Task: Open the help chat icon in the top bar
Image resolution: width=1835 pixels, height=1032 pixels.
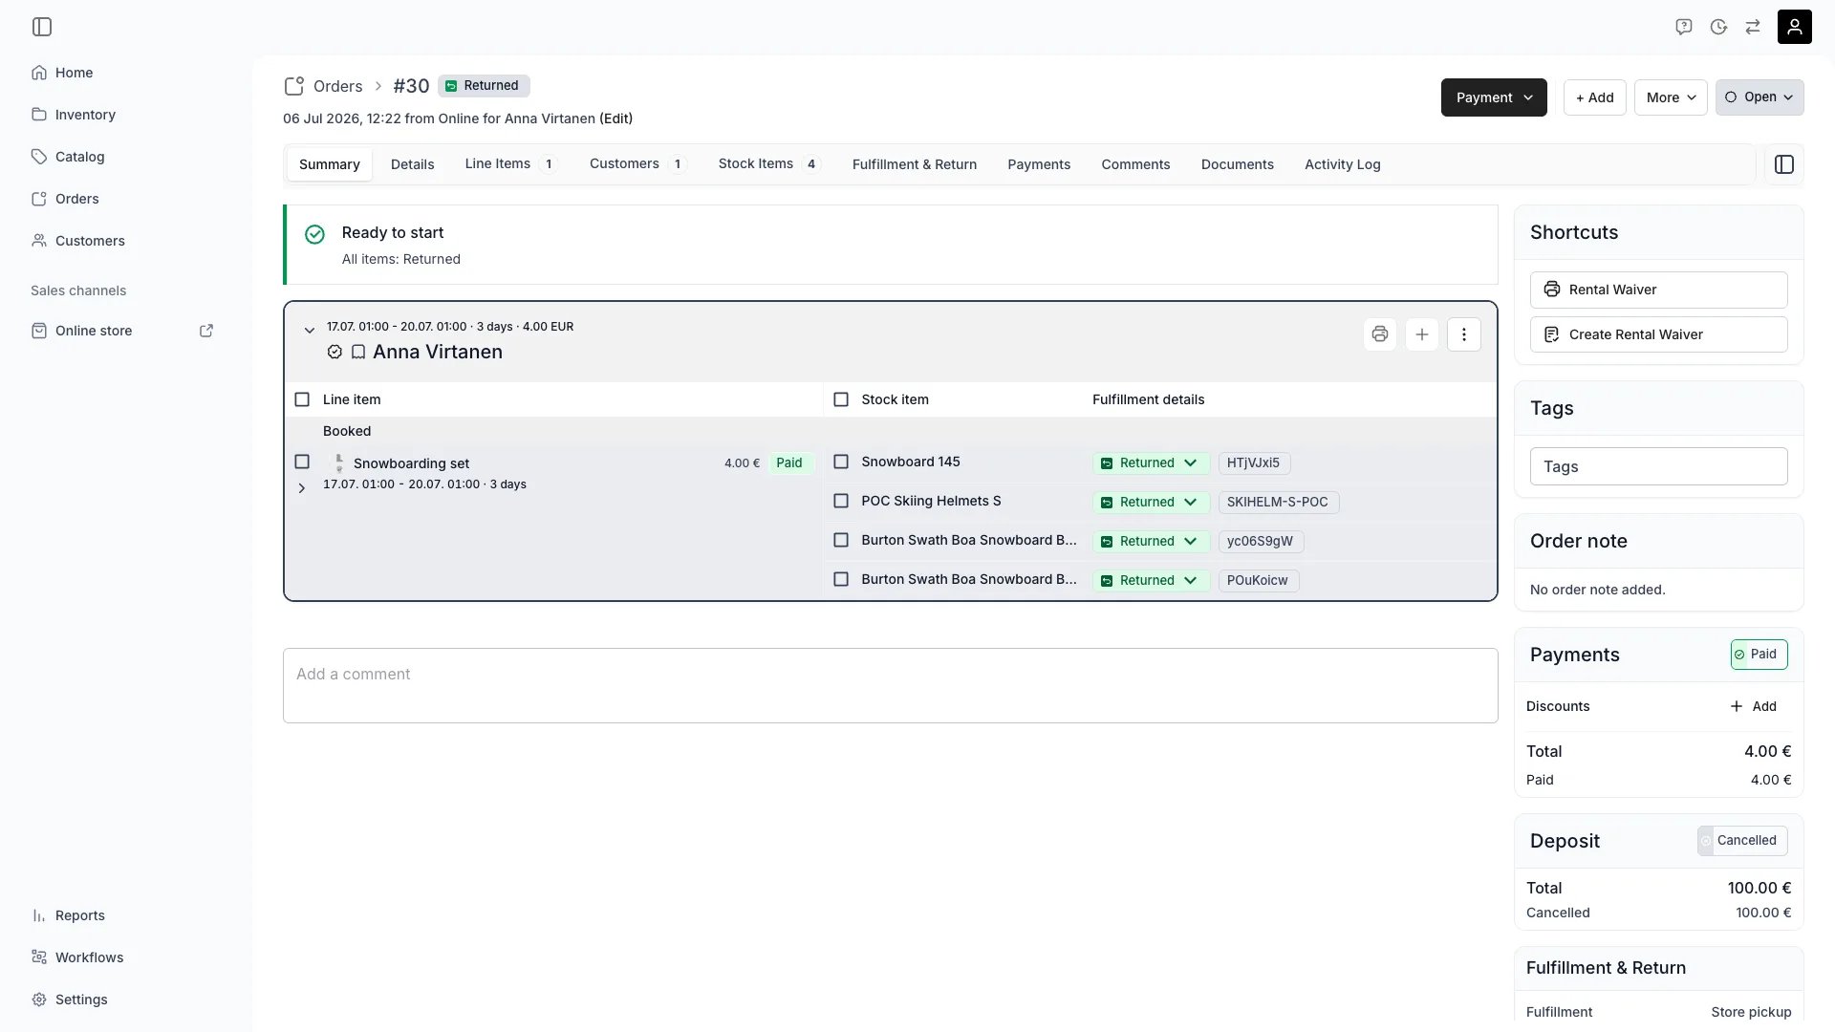Action: click(1684, 27)
